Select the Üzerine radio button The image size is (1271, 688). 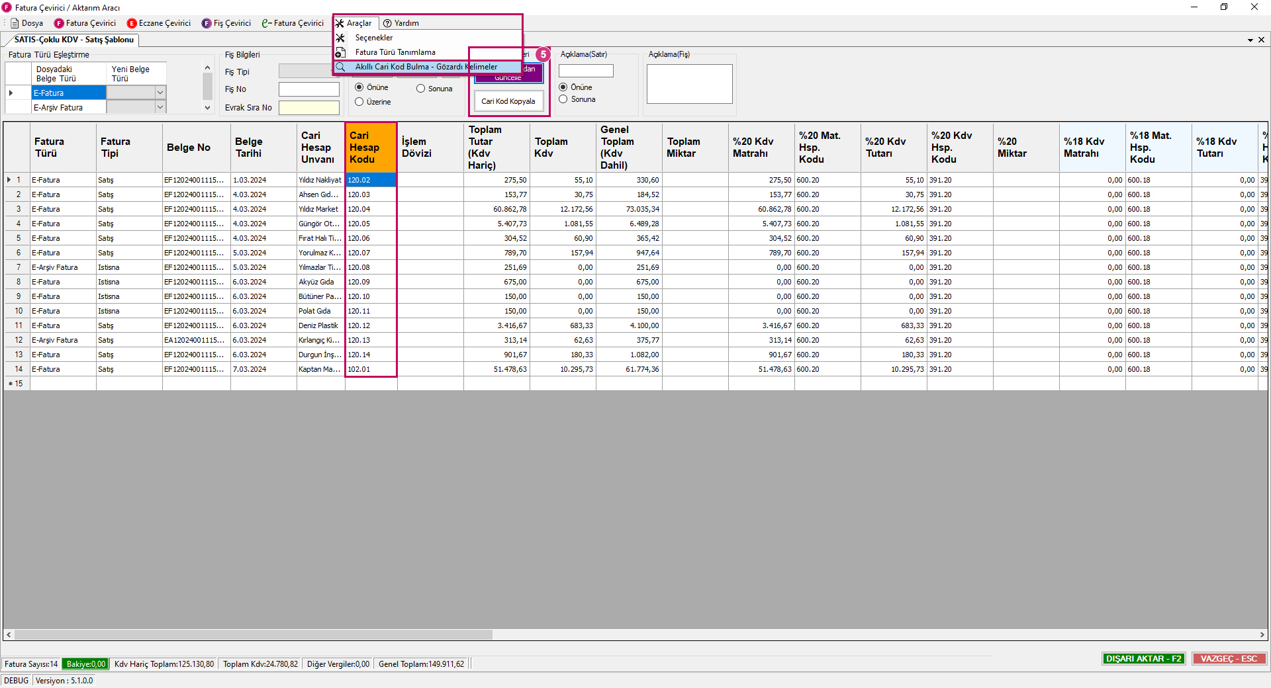click(359, 102)
